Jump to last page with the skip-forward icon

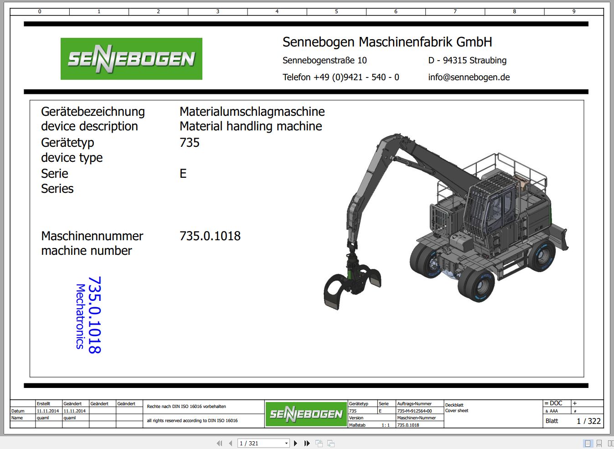click(x=306, y=443)
